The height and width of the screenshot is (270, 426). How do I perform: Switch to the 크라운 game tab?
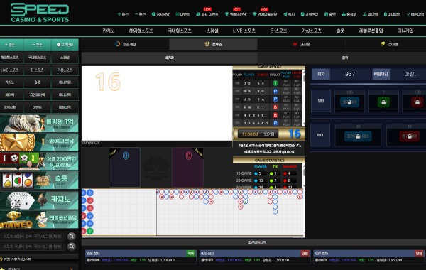coord(301,44)
